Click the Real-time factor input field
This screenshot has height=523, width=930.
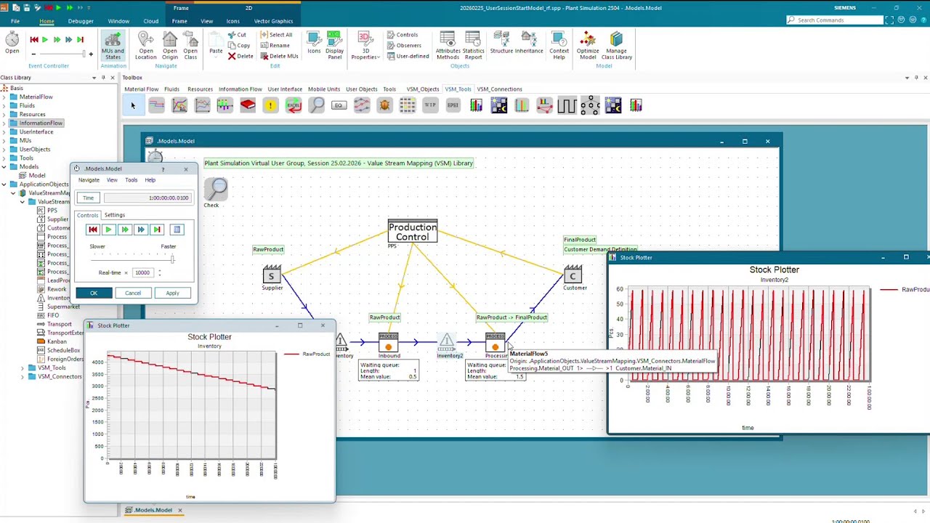pos(142,273)
